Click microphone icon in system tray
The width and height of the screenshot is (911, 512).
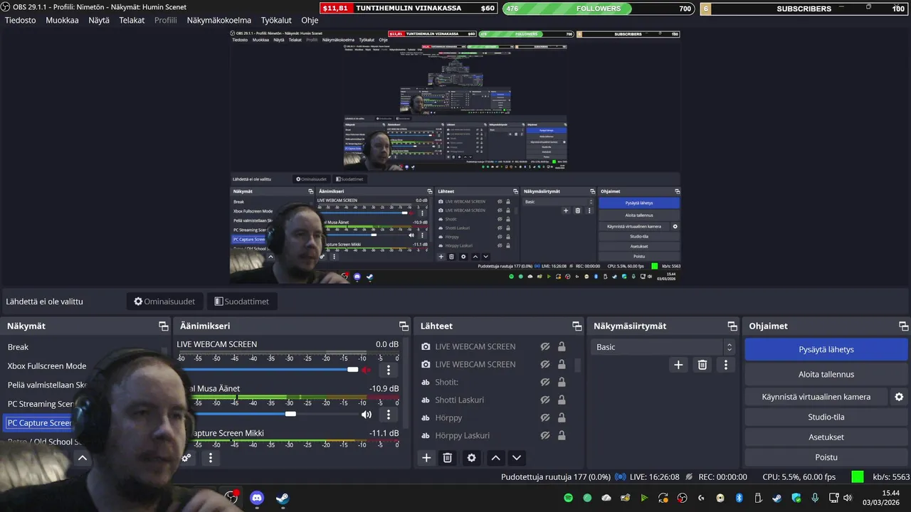815,498
